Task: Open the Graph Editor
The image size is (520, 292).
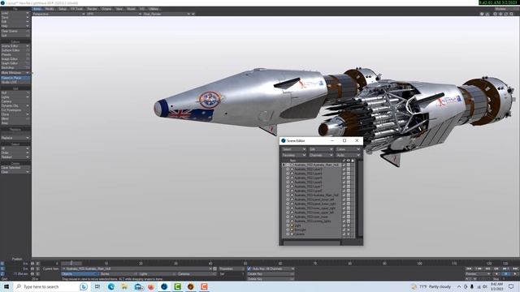Action: (15, 63)
